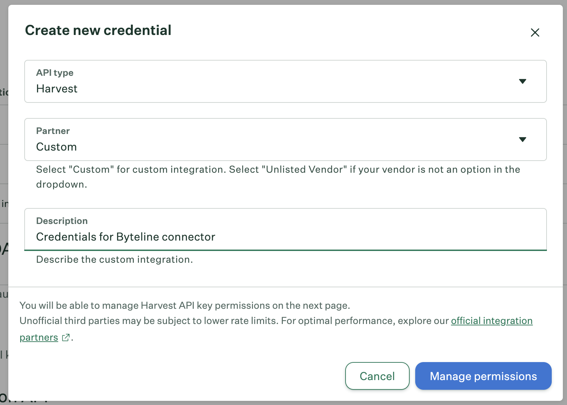Click the Description input field
Screen dimensions: 567x405
[285, 229]
